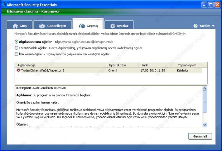222x151 pixels.
Task: Close the Security Essentials window
Action: [217, 5]
